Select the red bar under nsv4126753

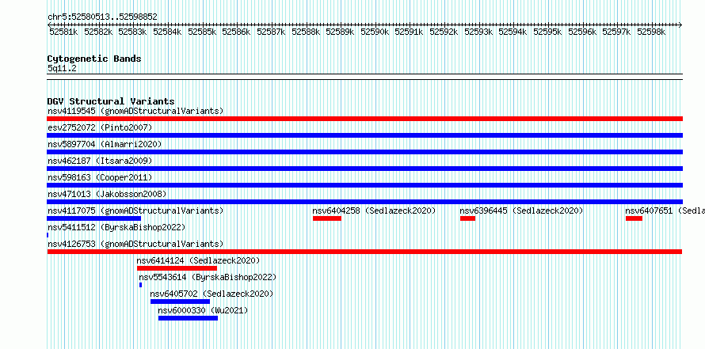(364, 252)
